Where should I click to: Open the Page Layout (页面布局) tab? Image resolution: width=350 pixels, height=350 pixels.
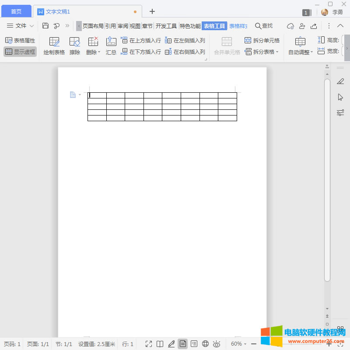pos(93,26)
